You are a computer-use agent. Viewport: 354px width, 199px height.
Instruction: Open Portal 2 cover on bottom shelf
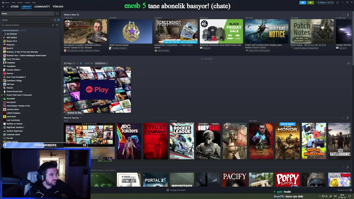155,180
